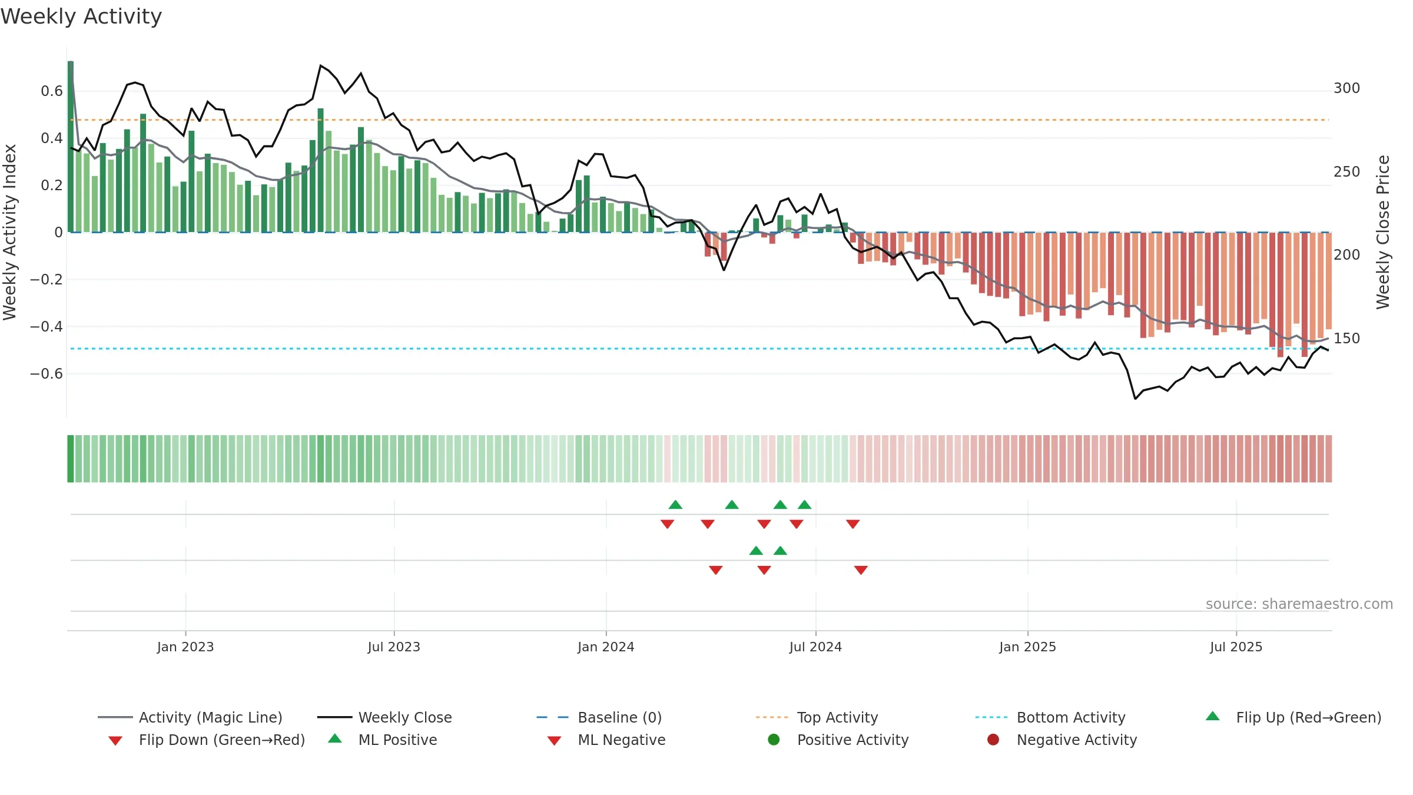Open the source: sharemaestro.com credit
Screen dimensions: 1413x795
coord(1299,604)
